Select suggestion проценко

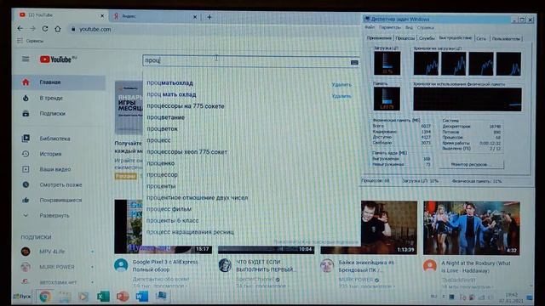(161, 163)
